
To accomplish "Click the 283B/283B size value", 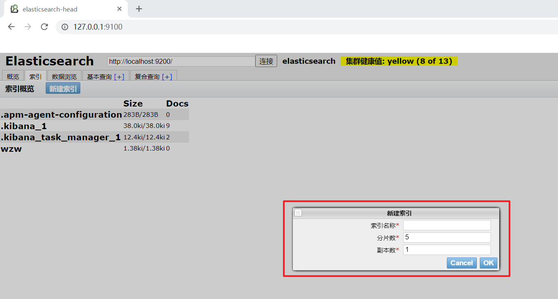I will (x=141, y=114).
